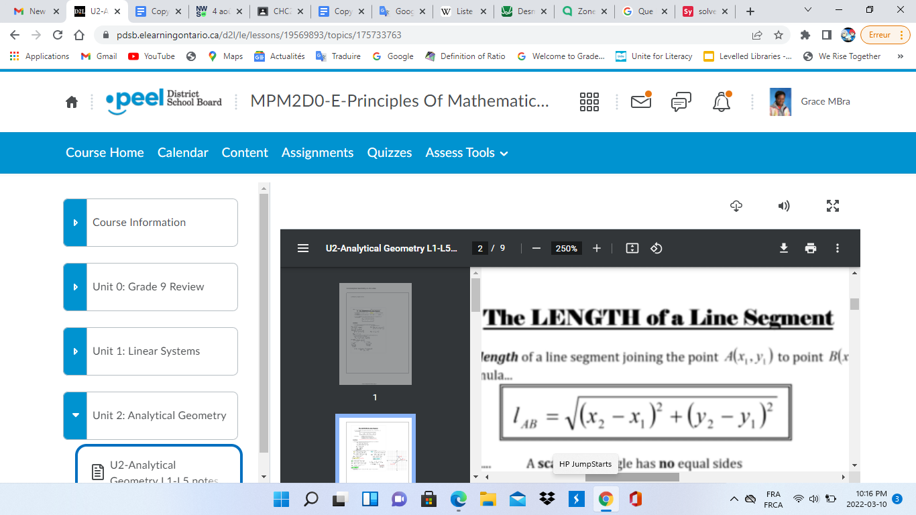Screen dimensions: 916x515
Task: Click the PDF page number input field
Action: [x=479, y=248]
